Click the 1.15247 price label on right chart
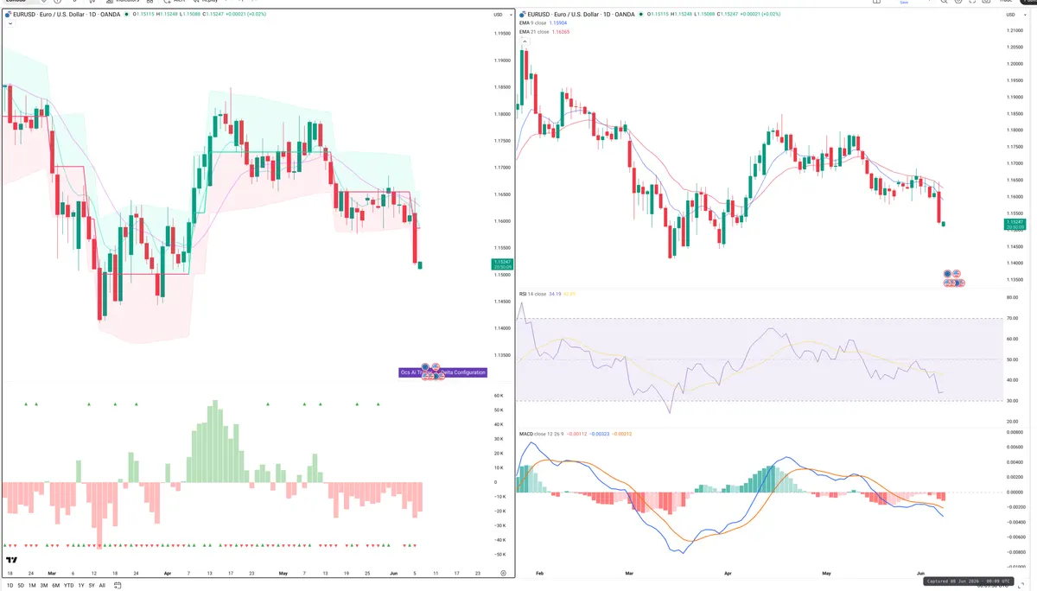Viewport: 1037px width, 591px height. point(1015,222)
